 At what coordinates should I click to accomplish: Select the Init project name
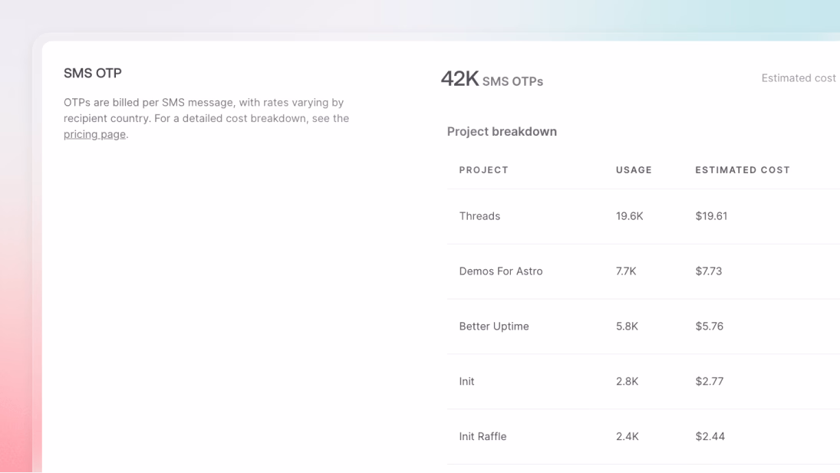click(x=466, y=382)
